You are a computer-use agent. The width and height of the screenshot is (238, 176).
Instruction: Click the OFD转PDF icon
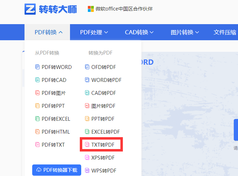(87, 67)
